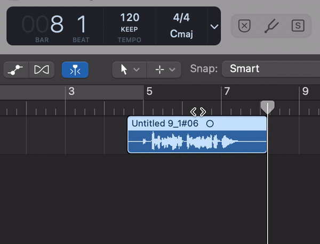Toggle the Solo S button
This screenshot has height=244, width=320.
click(x=298, y=26)
